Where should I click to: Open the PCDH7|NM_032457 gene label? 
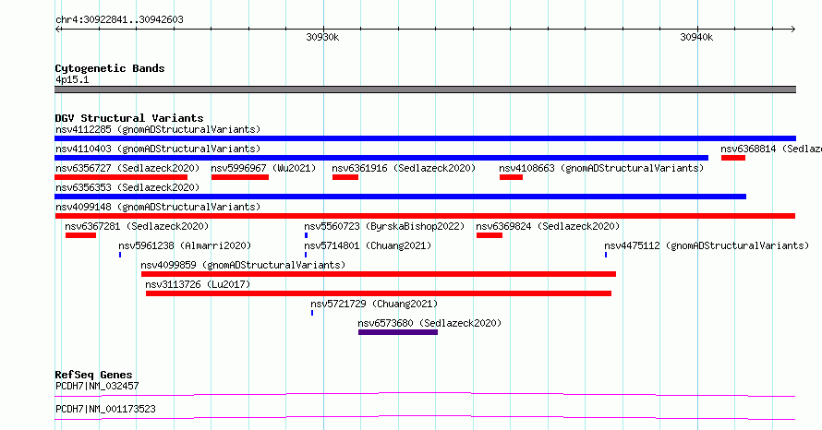pyautogui.click(x=97, y=386)
